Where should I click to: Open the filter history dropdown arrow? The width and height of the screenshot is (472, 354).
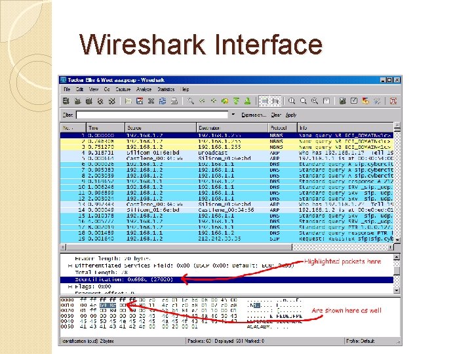tap(233, 115)
